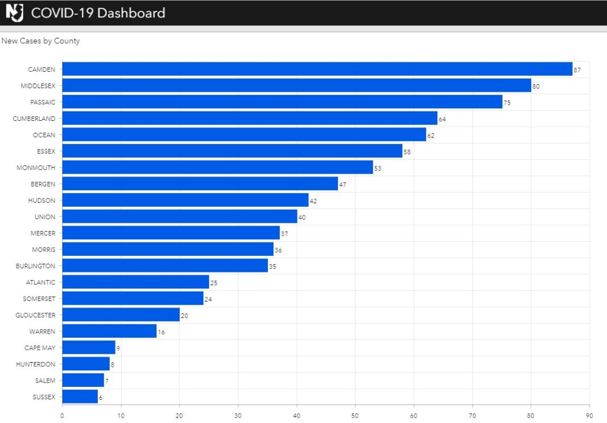Click the SOMERSET county bar

[133, 299]
